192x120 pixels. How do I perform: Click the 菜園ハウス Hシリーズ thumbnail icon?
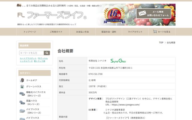(22, 102)
